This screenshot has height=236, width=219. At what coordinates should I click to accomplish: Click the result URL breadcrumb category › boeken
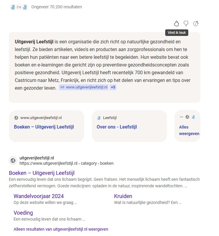coord(97,163)
